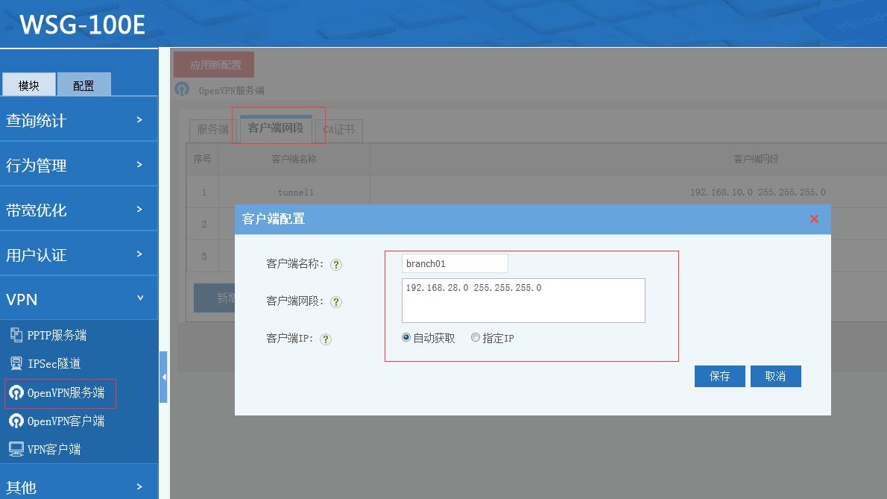Viewport: 887px width, 499px height.
Task: Click the VPN客户端 monitor icon
Action: [x=16, y=450]
